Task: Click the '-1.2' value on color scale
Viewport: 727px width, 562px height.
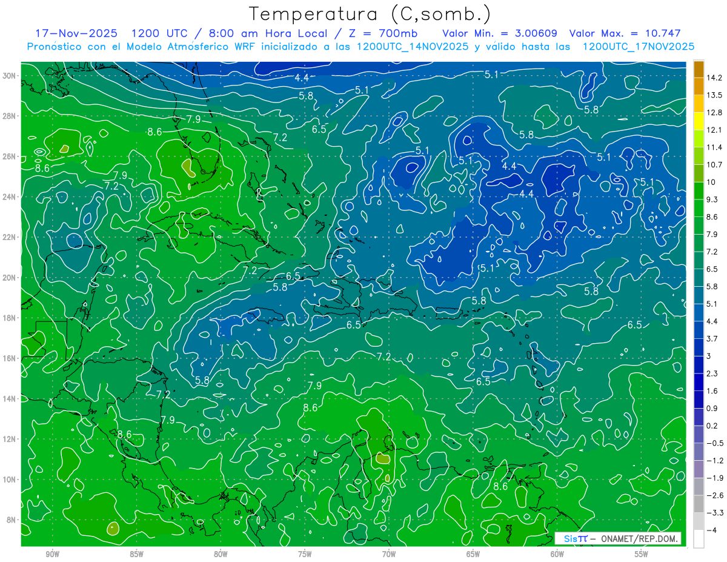Action: [x=715, y=461]
